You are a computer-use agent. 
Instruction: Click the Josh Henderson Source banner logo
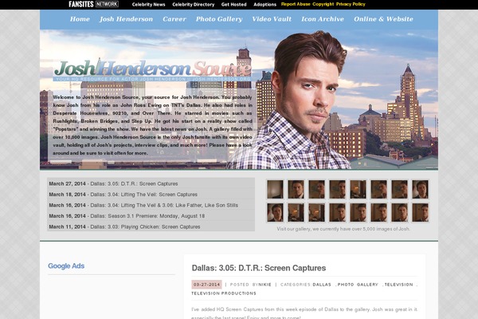(152, 70)
